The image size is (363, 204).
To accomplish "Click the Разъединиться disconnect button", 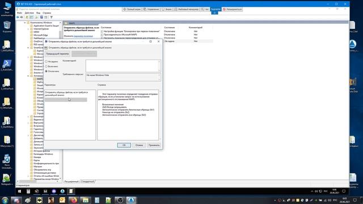I will 233,9.
